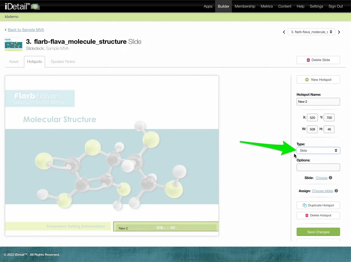Viewport: 351px width, 262px height.
Task: Click the iDetail logo
Action: click(x=22, y=6)
